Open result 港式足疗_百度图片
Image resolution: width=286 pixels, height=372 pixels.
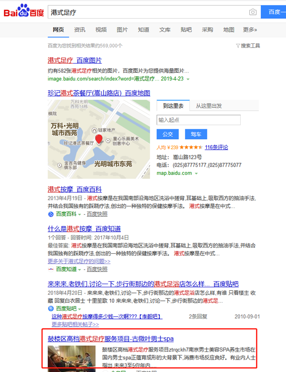[x=75, y=60]
